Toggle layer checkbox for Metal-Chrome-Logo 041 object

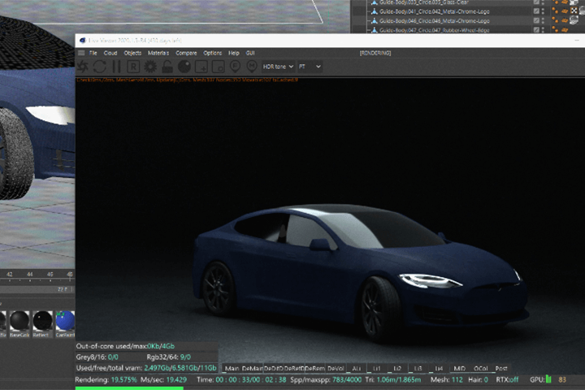[x=536, y=11]
